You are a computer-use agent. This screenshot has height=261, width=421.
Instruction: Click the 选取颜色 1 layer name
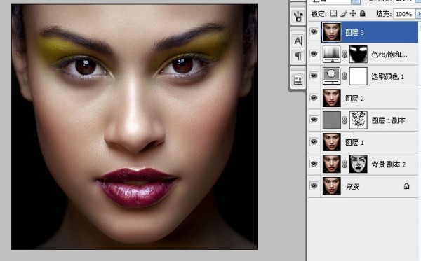click(x=388, y=76)
